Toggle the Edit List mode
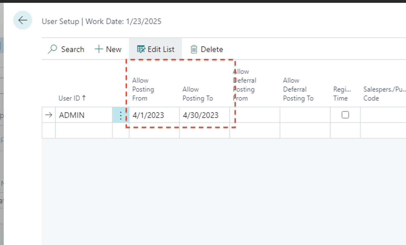The height and width of the screenshot is (245, 406). (156, 49)
